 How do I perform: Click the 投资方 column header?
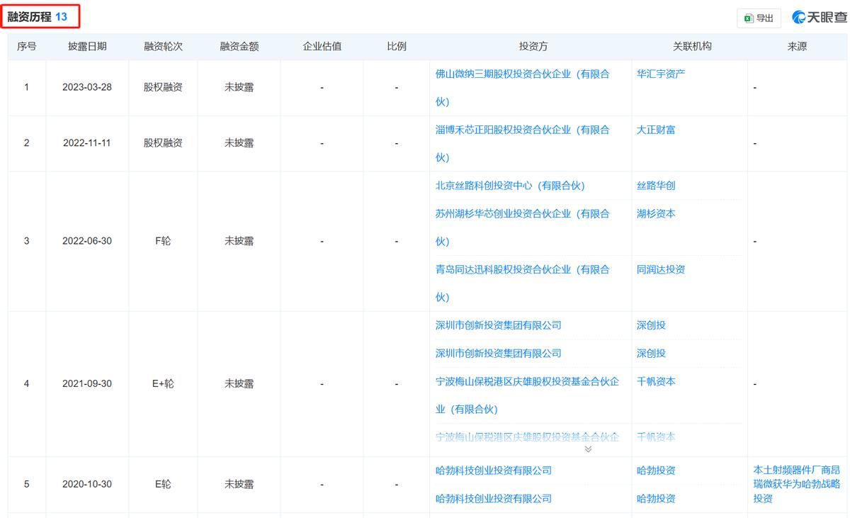[x=533, y=47]
